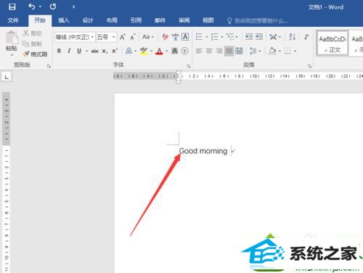Switch to the 布局 (Layout) tab
The width and height of the screenshot is (363, 273).
coord(112,20)
